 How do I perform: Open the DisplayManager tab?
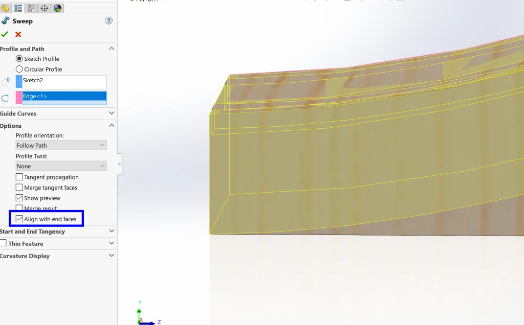pyautogui.click(x=57, y=8)
